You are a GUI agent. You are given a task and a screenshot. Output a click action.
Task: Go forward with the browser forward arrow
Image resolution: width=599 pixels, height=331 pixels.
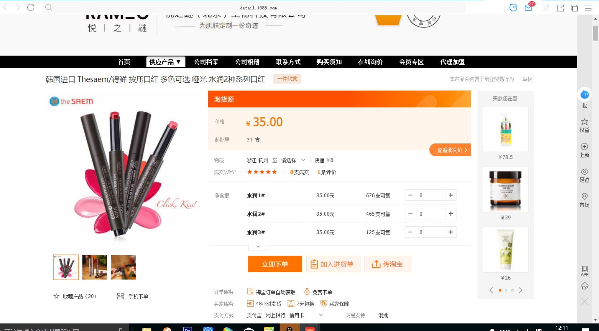pos(18,7)
